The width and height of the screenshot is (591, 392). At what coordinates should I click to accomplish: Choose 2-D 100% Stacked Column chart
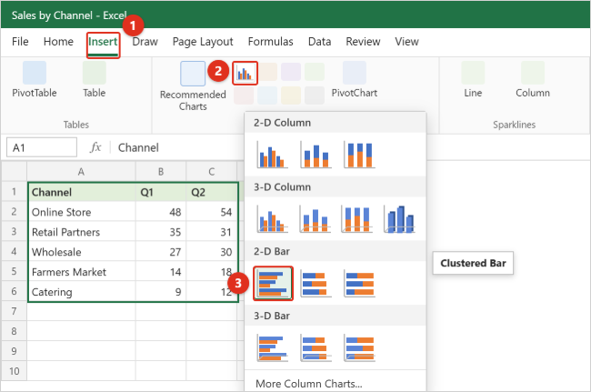(x=359, y=154)
